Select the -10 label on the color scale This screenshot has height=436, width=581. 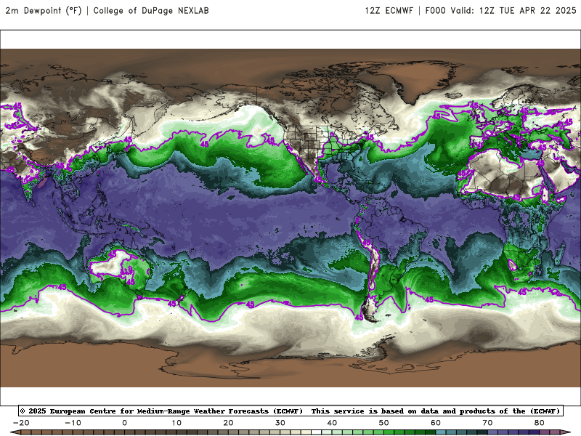[73, 423]
